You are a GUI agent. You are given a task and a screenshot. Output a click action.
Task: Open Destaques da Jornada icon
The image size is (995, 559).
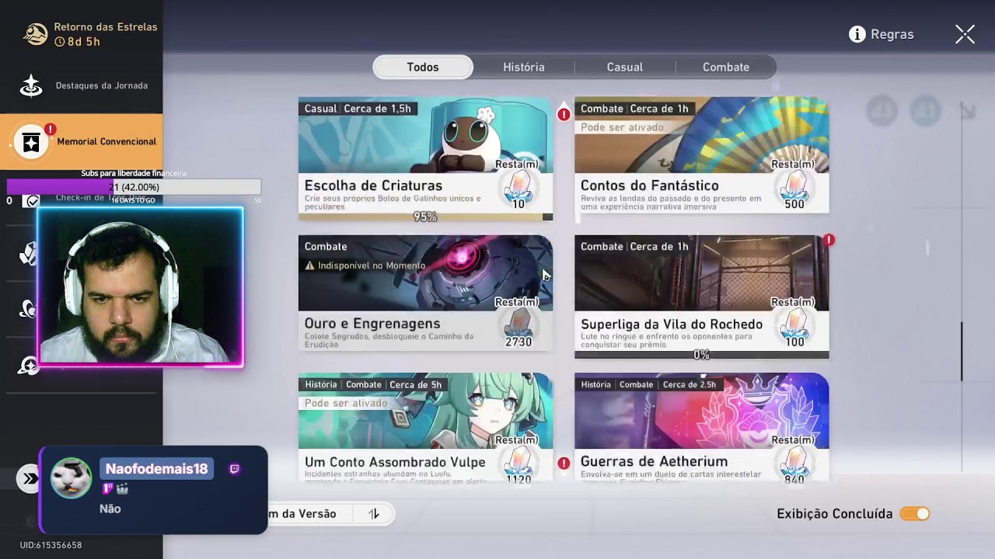pos(31,86)
